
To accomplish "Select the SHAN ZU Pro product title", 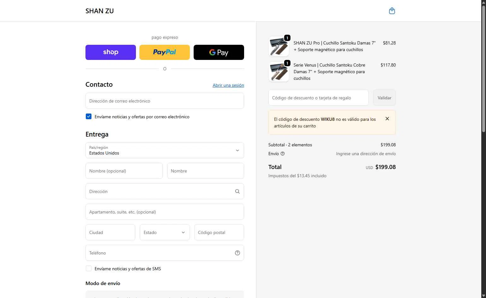I will pyautogui.click(x=335, y=46).
